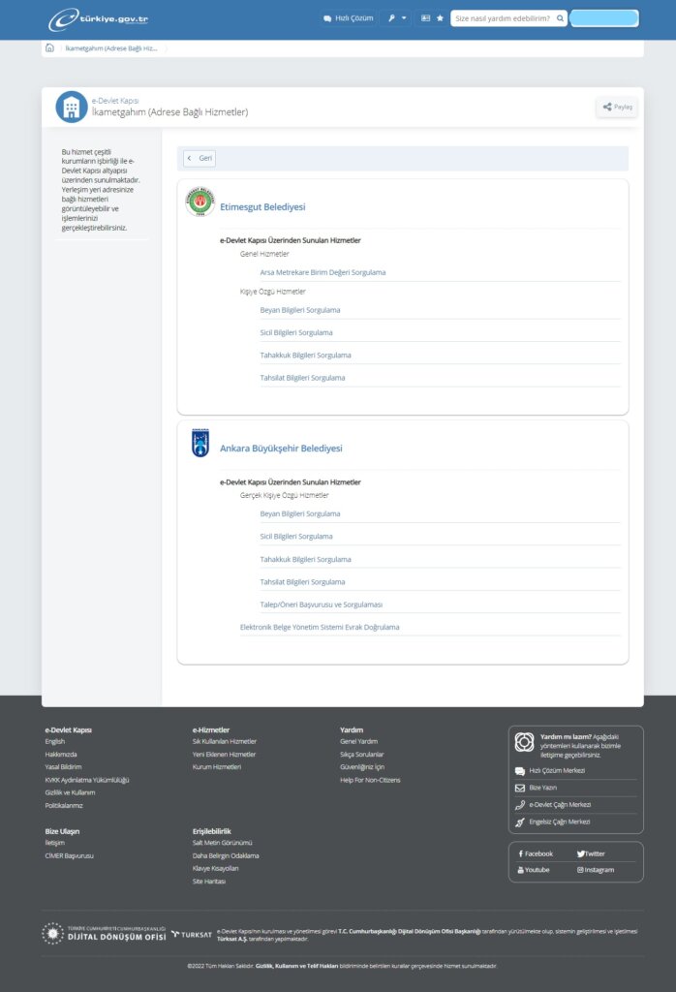
Task: Open Hızlı Çözüm chat link
Action: 348,18
